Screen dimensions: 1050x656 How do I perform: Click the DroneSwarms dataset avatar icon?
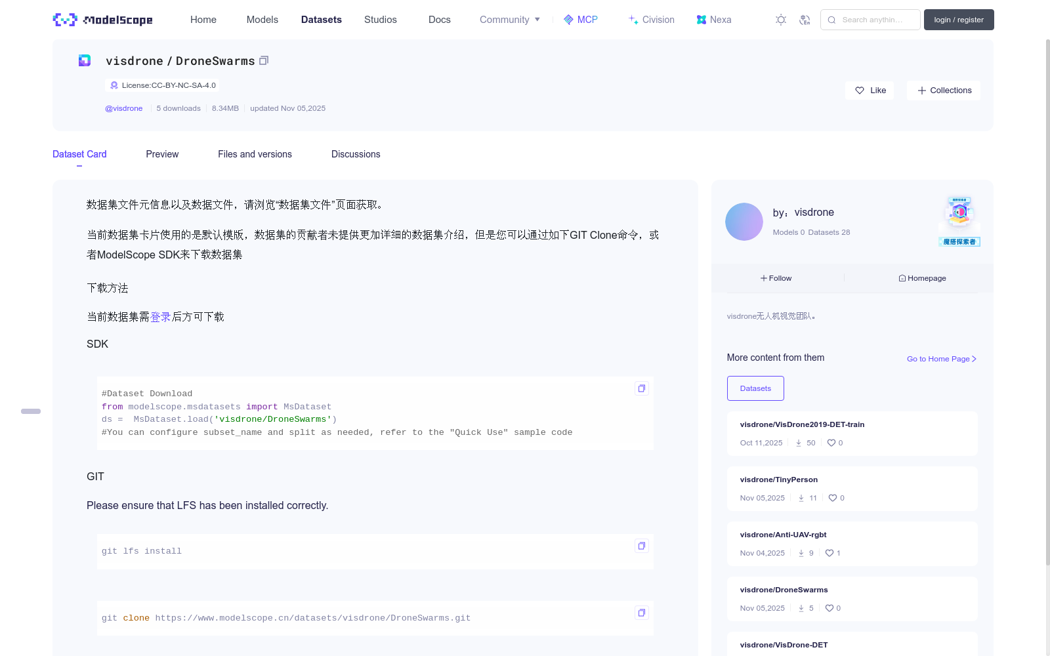tap(85, 60)
